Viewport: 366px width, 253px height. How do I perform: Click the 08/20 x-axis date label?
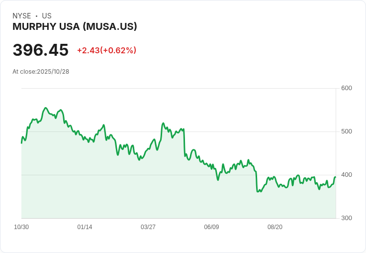275,227
